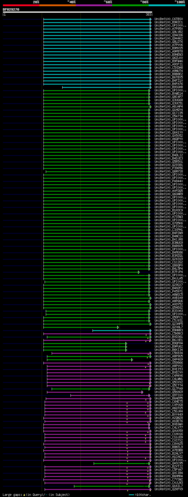This screenshot has width=188, height=497.
Task: Select the UniRef100_B9HEN3 entry
Action: click(169, 55)
